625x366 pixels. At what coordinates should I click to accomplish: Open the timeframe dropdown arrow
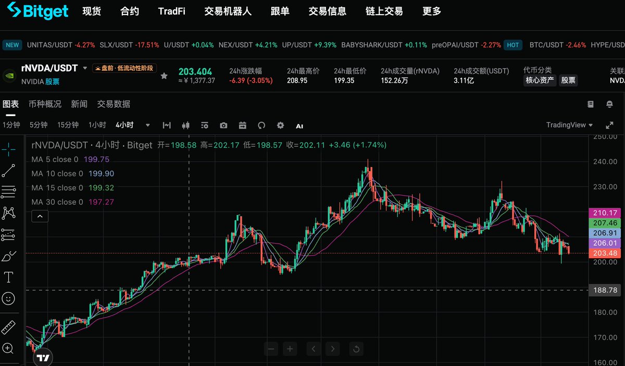148,125
